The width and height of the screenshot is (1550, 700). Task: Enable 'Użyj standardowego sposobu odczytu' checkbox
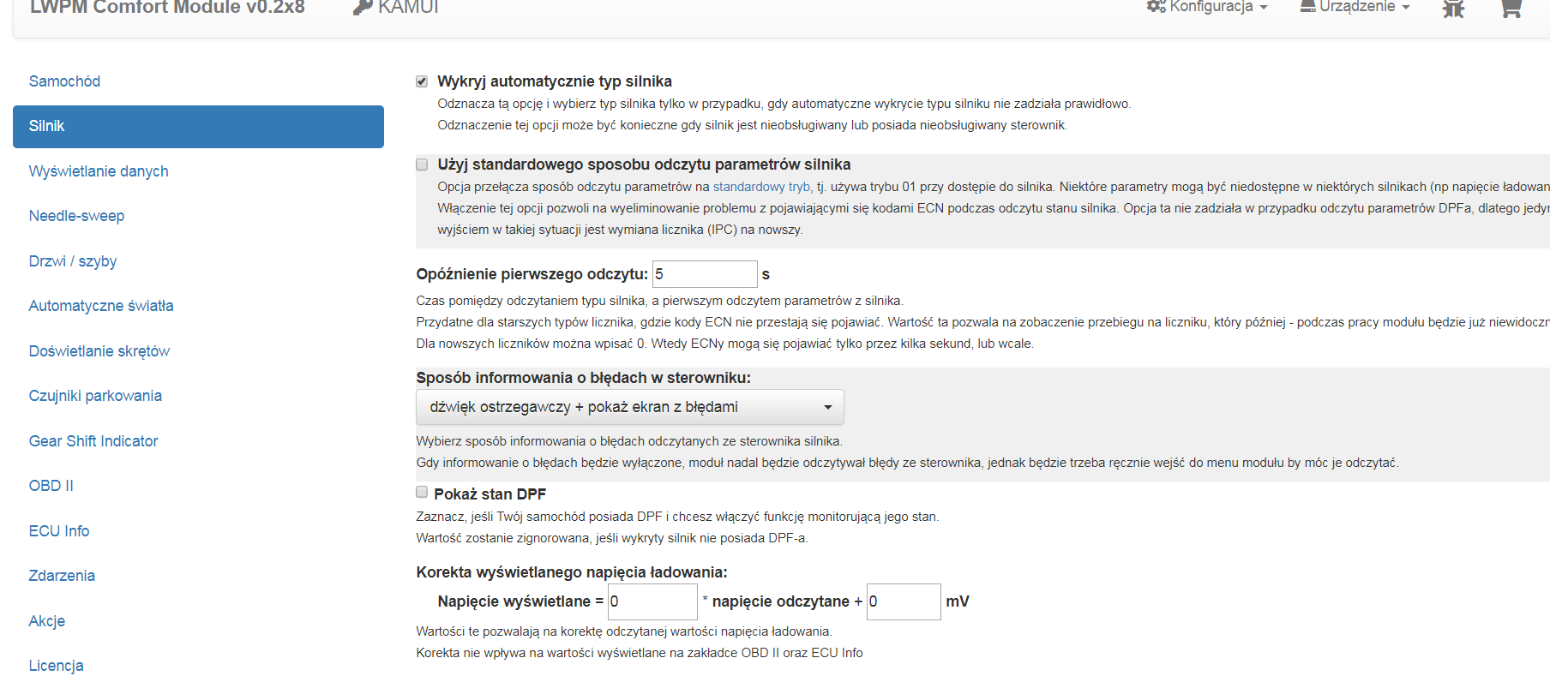coord(422,165)
